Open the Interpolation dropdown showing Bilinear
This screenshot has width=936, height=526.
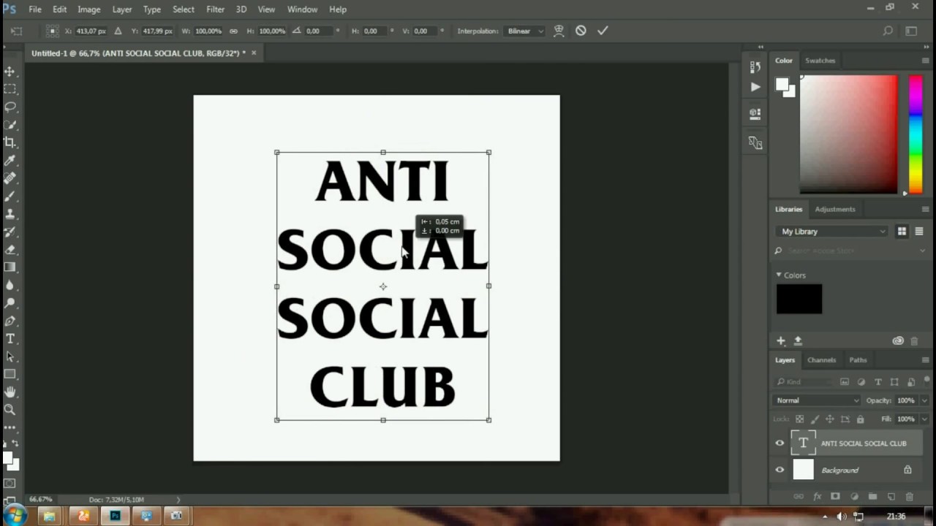[524, 31]
